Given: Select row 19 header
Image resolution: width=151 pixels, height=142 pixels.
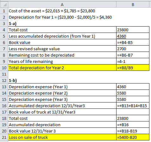Looking at the screenshot, I should pyautogui.click(x=4, y=125).
